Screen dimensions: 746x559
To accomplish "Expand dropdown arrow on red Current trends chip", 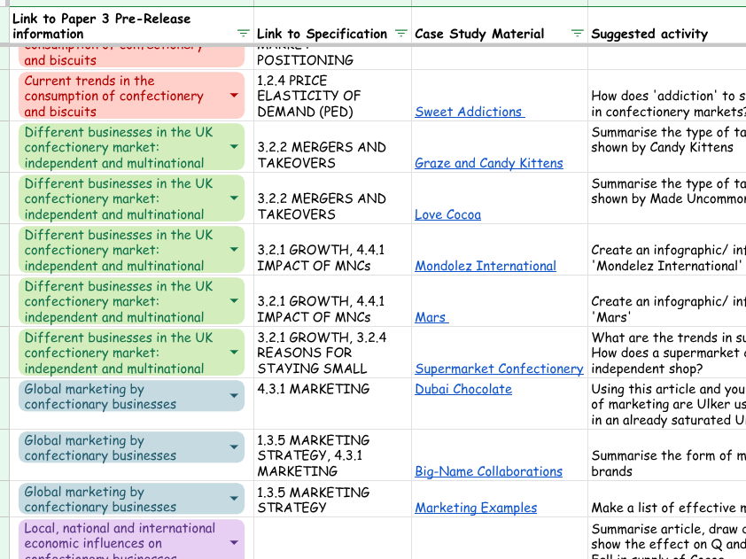I will coord(234,96).
